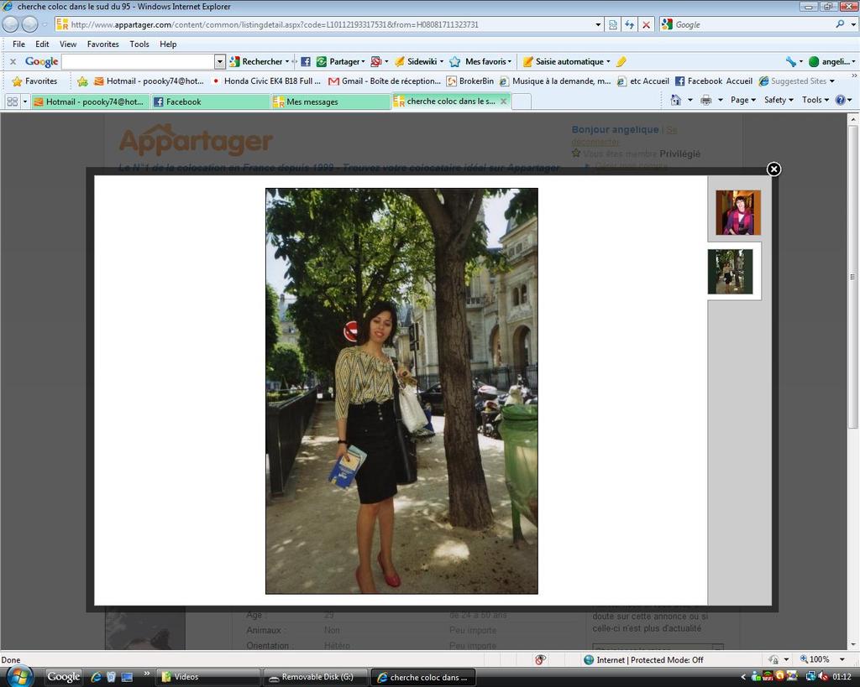Open the Favorites menu

[x=103, y=44]
